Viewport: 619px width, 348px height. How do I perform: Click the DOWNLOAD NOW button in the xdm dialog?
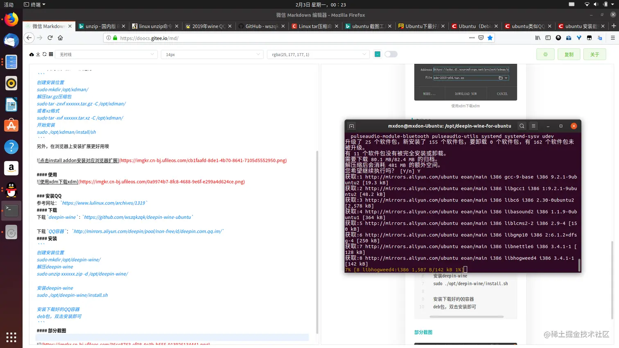click(x=465, y=94)
